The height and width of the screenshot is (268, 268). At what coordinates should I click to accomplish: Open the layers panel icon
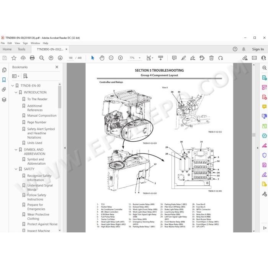coord(4,100)
